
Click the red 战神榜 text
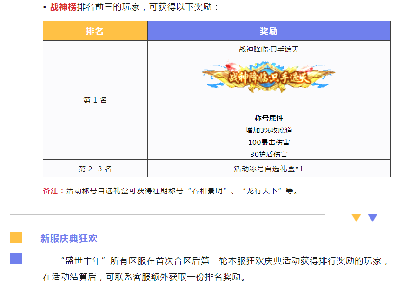click(63, 7)
